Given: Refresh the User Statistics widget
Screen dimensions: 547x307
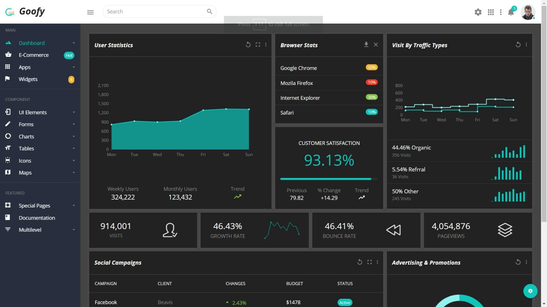Looking at the screenshot, I should pos(248,44).
